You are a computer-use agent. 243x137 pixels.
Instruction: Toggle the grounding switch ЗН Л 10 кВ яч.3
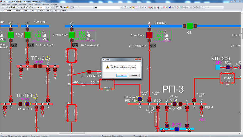point(31,45)
